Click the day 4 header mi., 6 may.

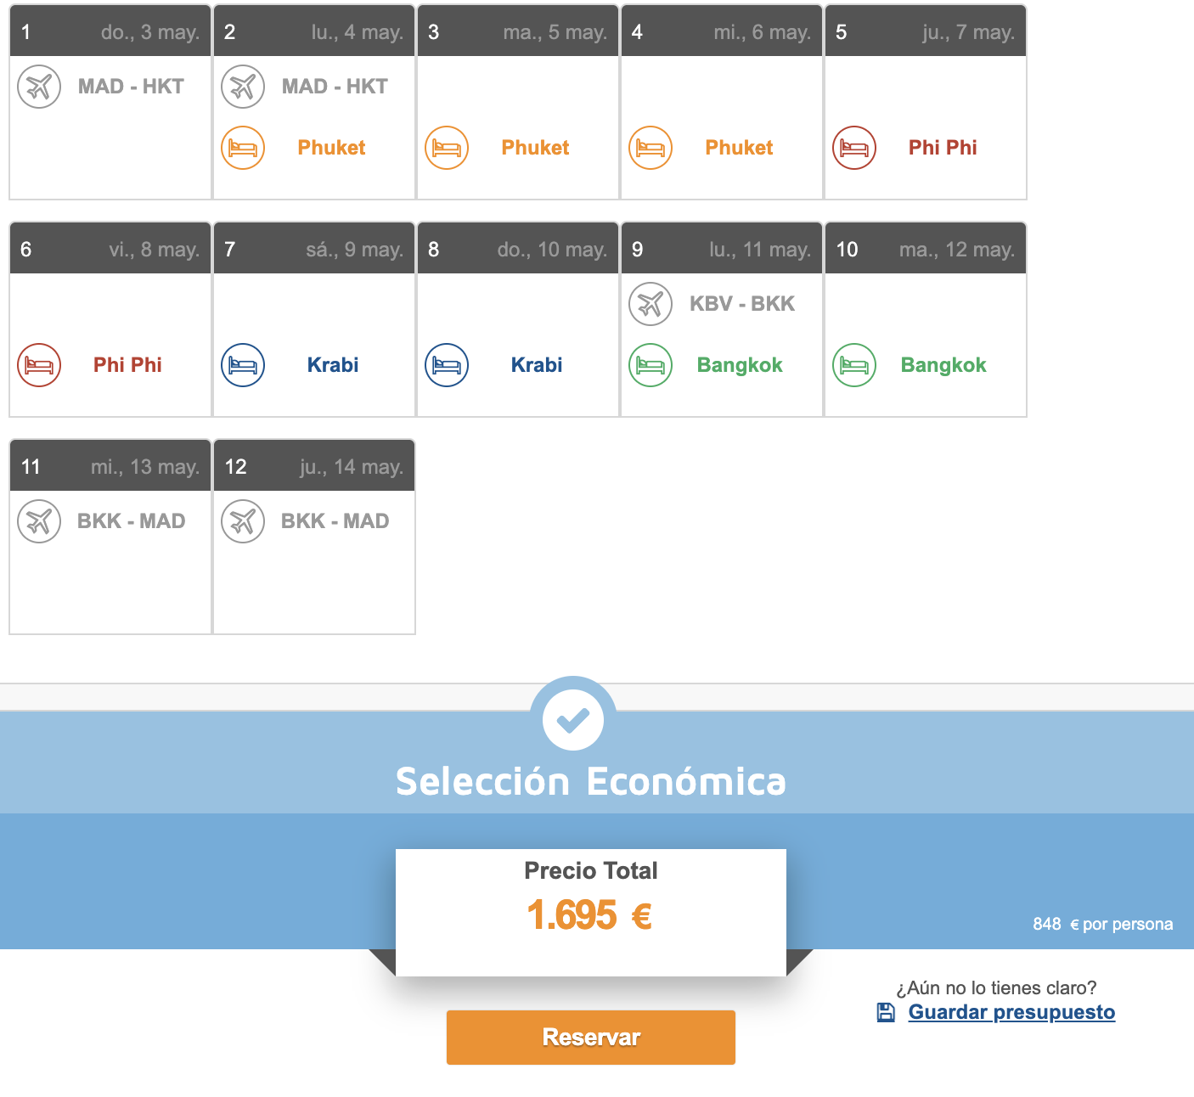pyautogui.click(x=722, y=32)
